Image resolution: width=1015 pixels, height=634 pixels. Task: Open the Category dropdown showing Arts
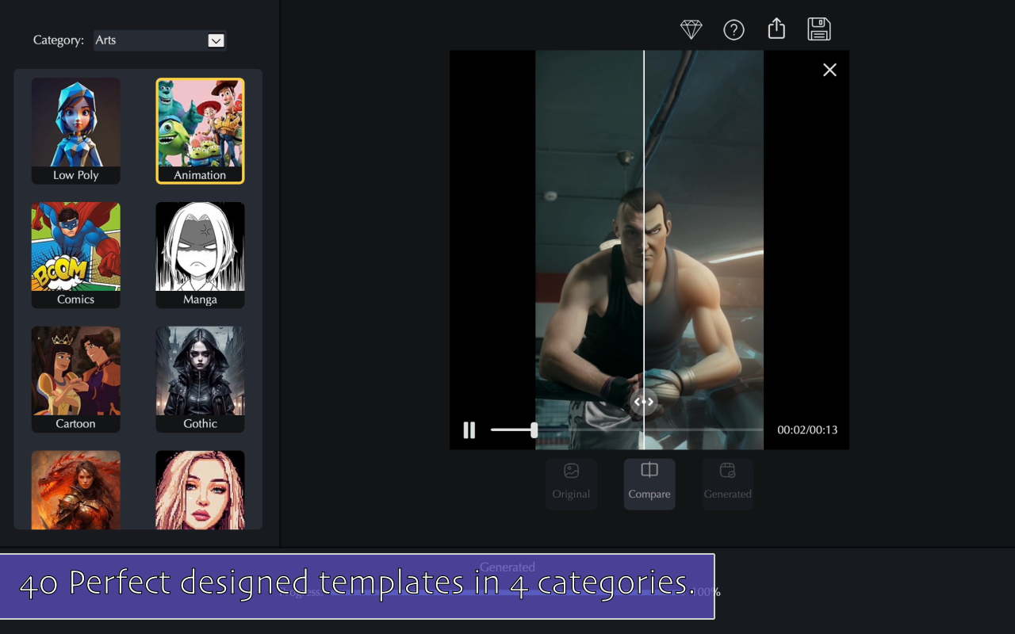coord(160,40)
